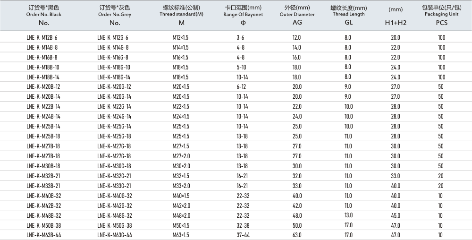Click the M33×2.0 thread standard cell
This screenshot has height=240, width=472.
(181, 186)
